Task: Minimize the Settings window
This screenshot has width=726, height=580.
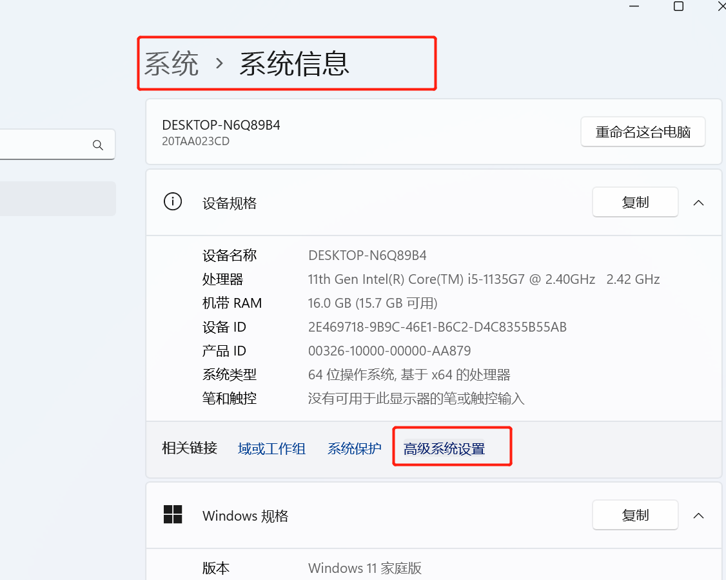Action: (634, 6)
